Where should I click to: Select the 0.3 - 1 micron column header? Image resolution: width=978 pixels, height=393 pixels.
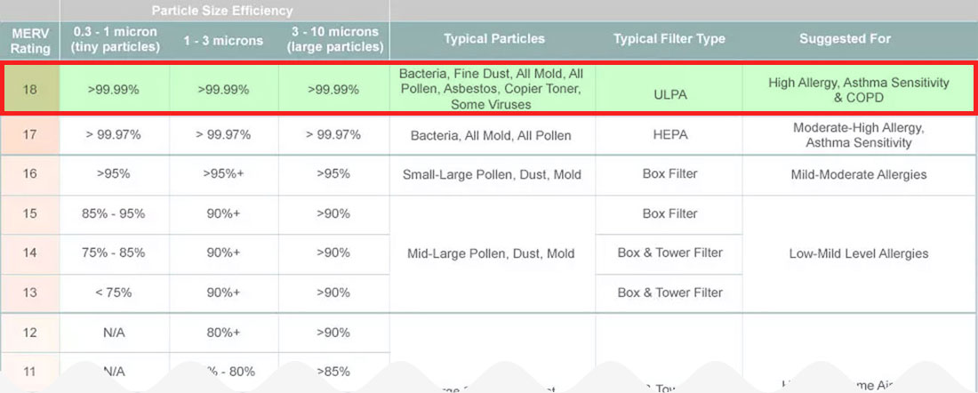click(114, 40)
